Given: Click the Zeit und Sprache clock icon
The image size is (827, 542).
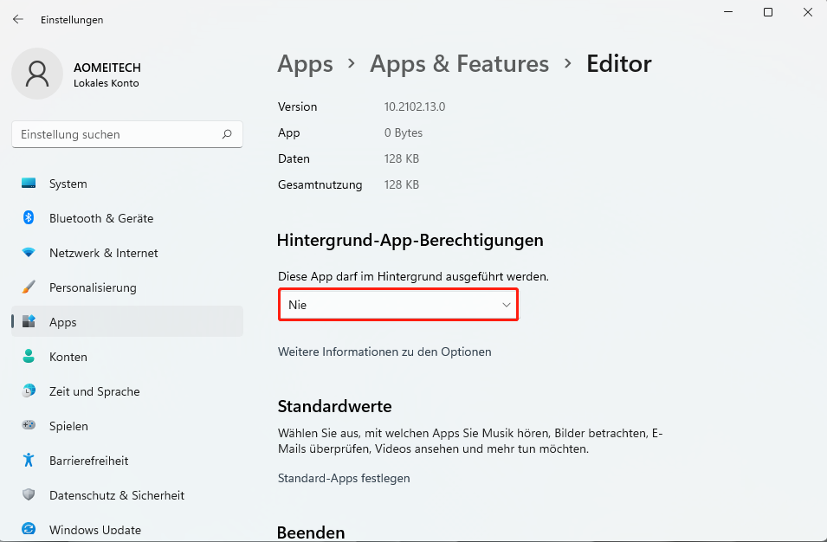Looking at the screenshot, I should point(29,391).
